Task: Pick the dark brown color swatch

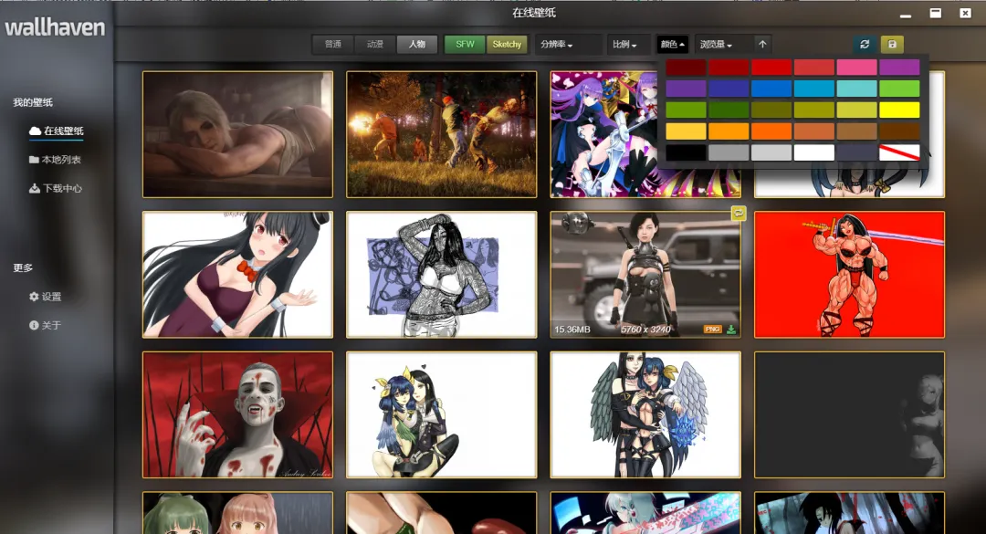Action: [899, 131]
